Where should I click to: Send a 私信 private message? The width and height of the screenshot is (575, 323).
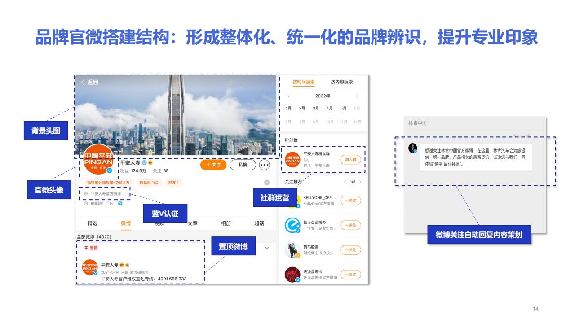[243, 165]
